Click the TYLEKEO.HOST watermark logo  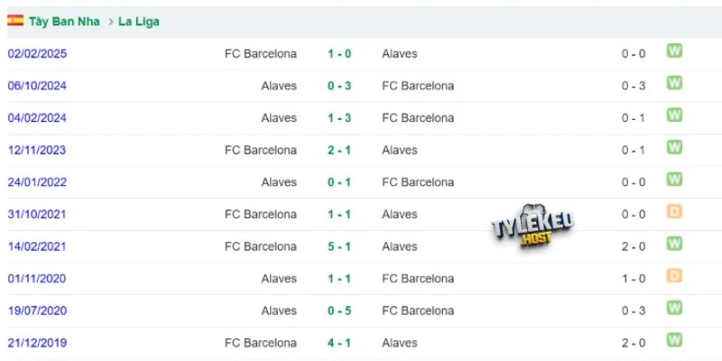click(x=532, y=227)
